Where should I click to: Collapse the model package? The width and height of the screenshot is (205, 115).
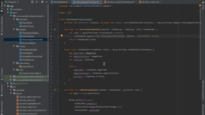click(x=14, y=46)
